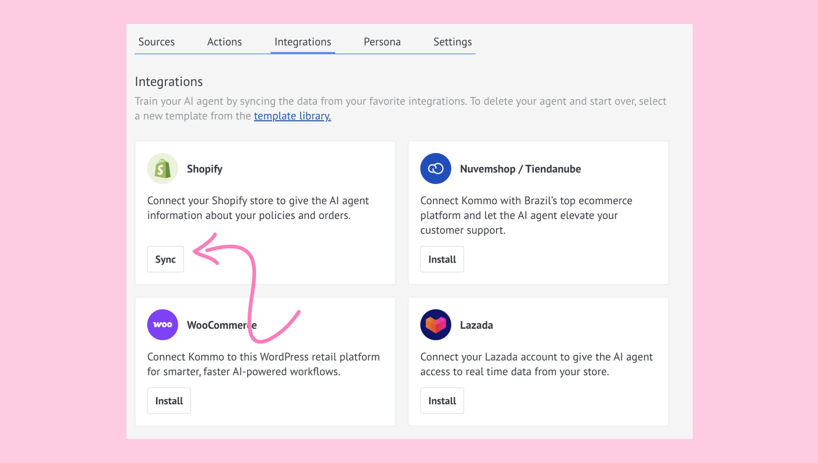Image resolution: width=818 pixels, height=463 pixels.
Task: Install the Lazada integration
Action: click(x=442, y=401)
